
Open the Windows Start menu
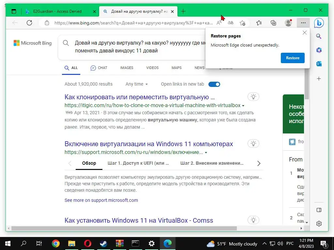(x=8, y=243)
